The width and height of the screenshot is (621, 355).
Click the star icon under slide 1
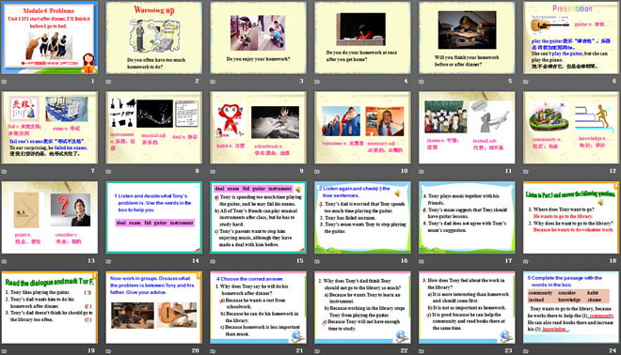(5, 82)
